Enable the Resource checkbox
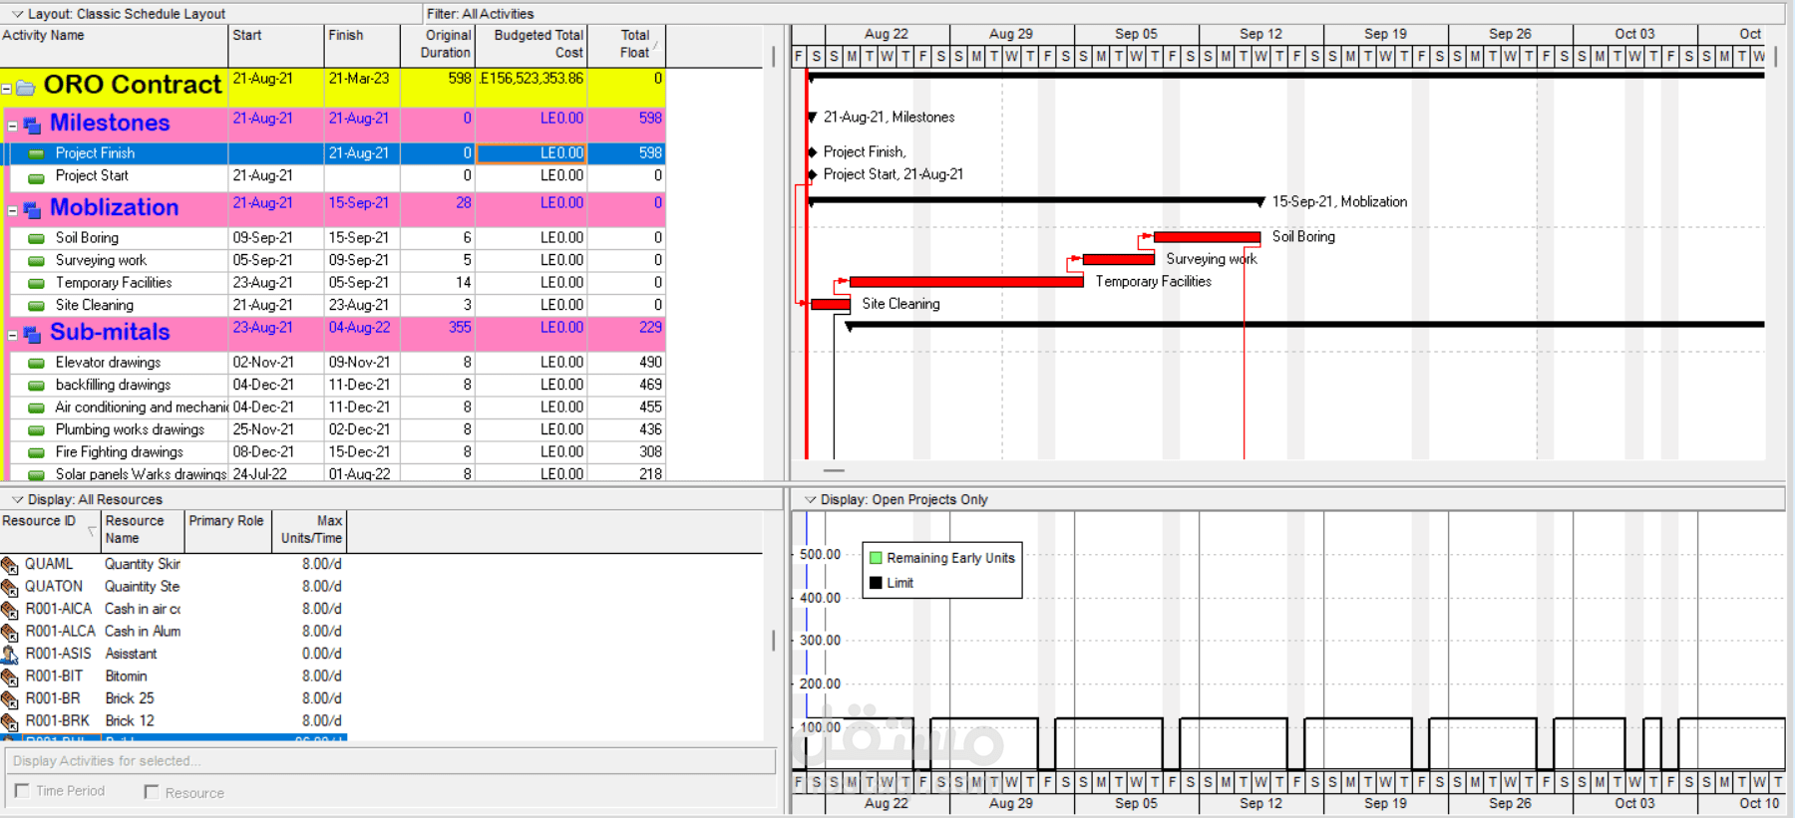The height and width of the screenshot is (818, 1795). tap(152, 792)
